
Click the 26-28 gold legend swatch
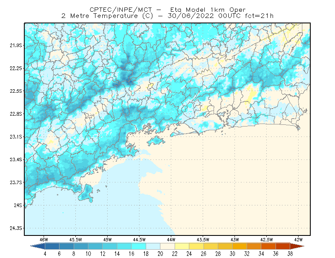[x=211, y=246]
